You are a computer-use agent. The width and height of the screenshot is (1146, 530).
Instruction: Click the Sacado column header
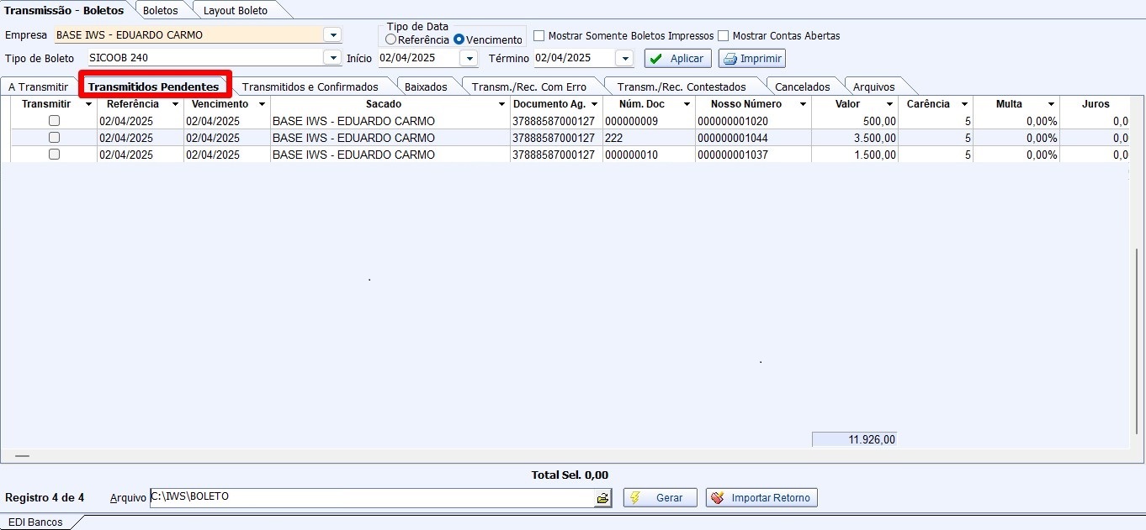[x=384, y=104]
